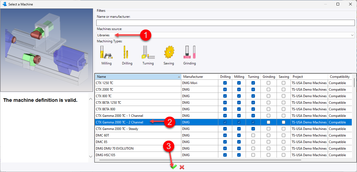
Task: Confirm selection with the green checkmark
Action: point(173,167)
